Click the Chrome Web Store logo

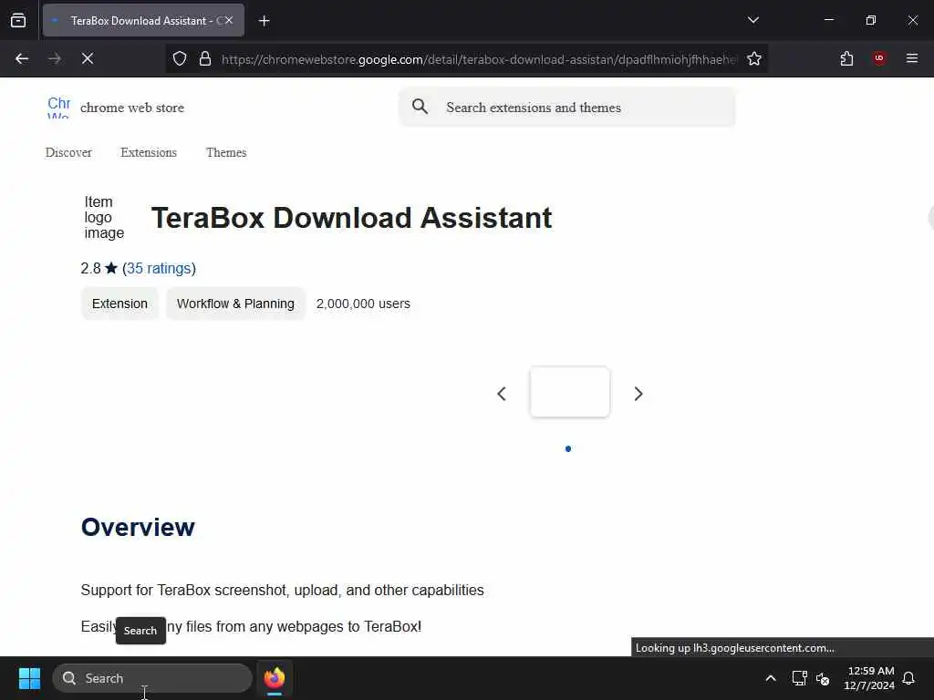tap(59, 108)
